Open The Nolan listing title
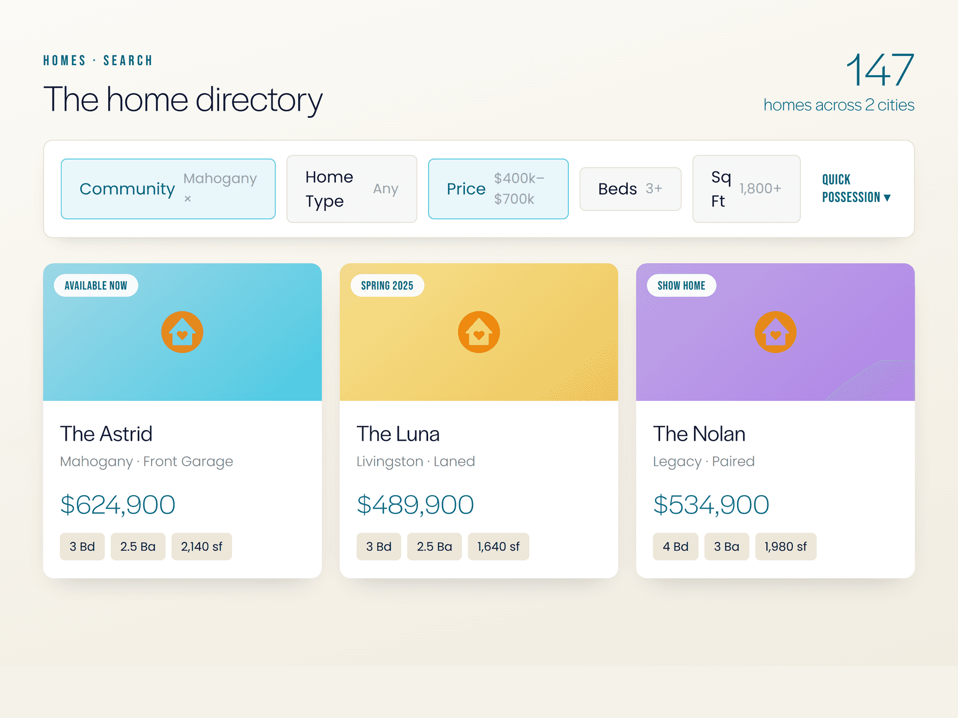 pos(699,434)
